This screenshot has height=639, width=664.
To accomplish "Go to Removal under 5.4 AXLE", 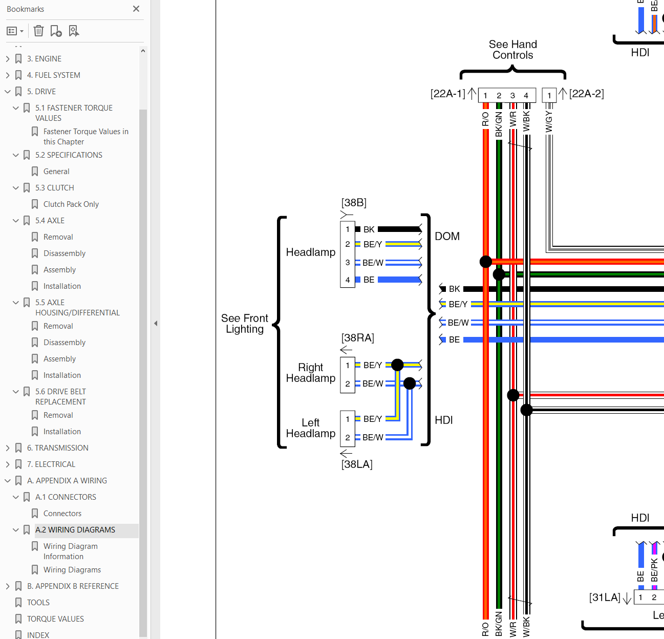I will [58, 237].
